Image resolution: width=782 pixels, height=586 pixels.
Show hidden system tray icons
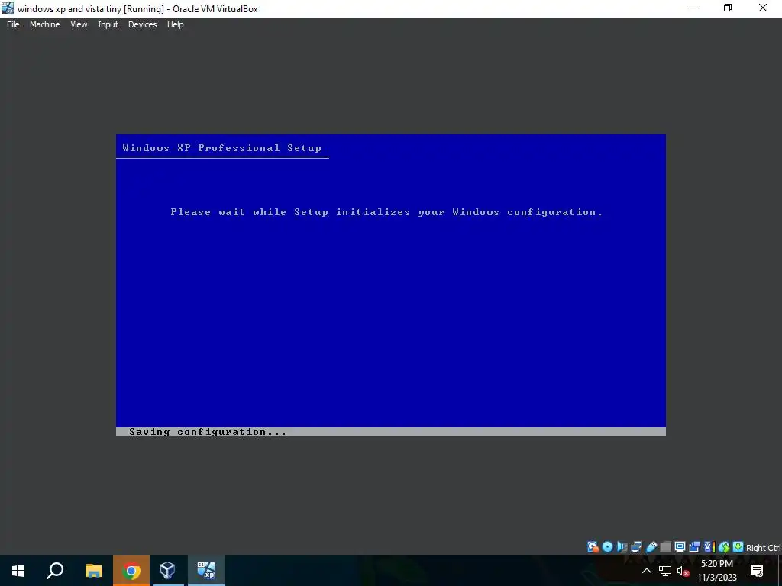pyautogui.click(x=646, y=571)
